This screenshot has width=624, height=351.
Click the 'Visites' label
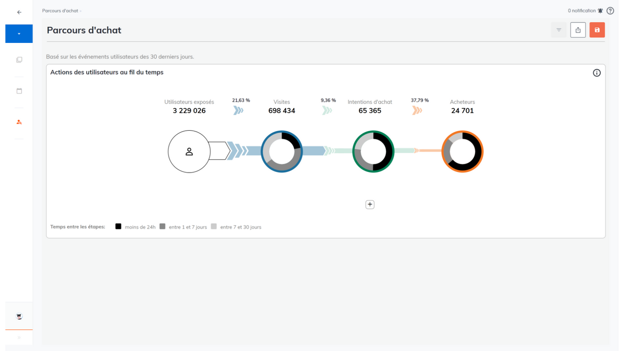point(282,102)
